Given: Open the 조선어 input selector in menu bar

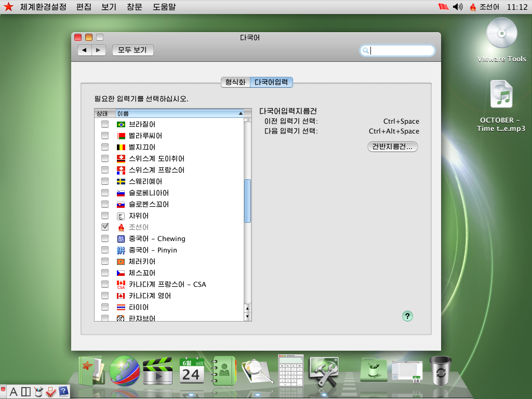Looking at the screenshot, I should (x=484, y=7).
